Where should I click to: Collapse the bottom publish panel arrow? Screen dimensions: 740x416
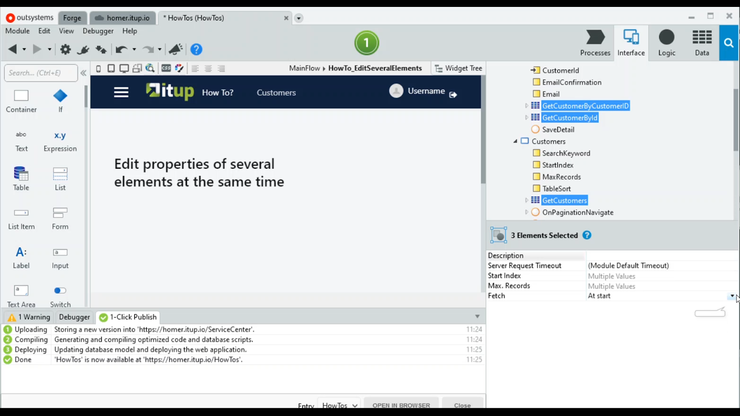pos(477,317)
